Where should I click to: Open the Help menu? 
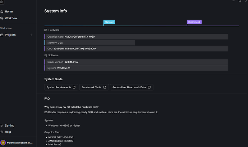pyautogui.click(x=8, y=132)
